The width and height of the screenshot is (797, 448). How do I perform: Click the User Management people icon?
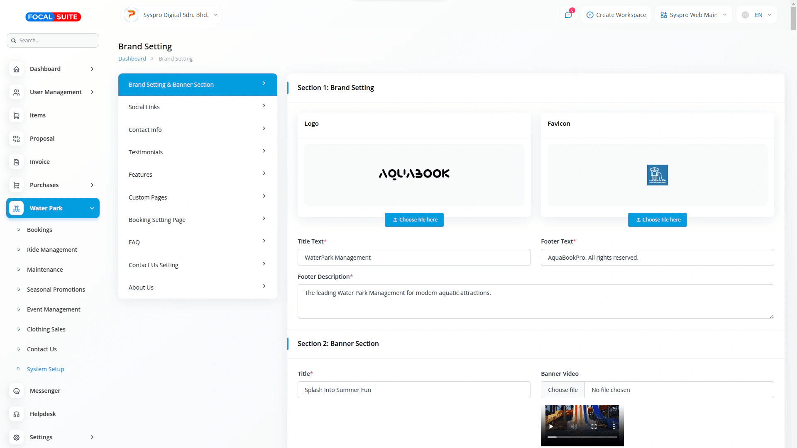coord(17,93)
